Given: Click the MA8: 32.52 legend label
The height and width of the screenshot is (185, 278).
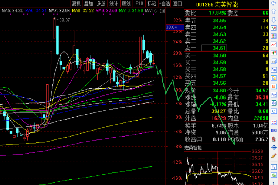Looking at the screenshot, I should 83,11.
